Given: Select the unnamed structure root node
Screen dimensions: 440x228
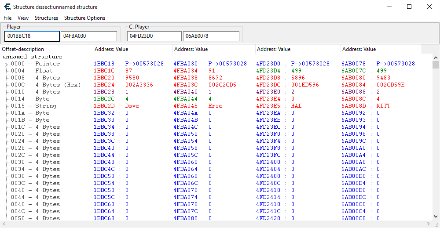Looking at the screenshot, I should pyautogui.click(x=33, y=57).
